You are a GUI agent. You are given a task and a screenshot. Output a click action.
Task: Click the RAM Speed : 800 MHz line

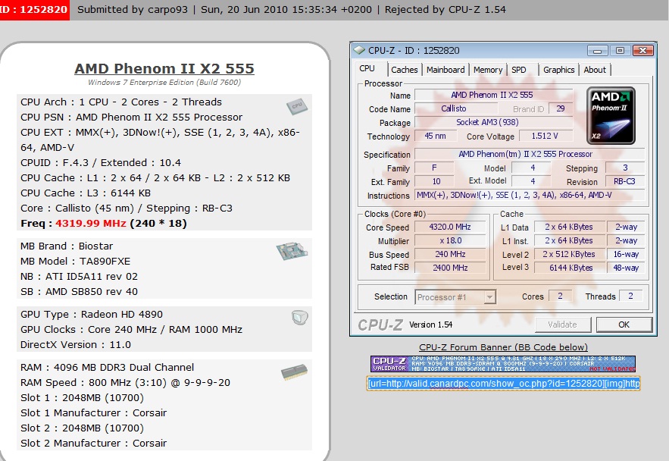pos(126,382)
